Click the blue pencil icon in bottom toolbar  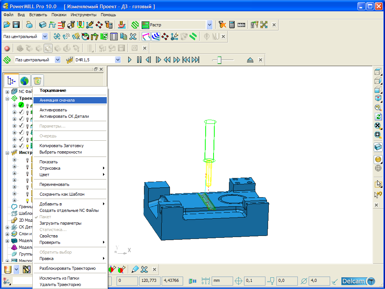pos(135,269)
